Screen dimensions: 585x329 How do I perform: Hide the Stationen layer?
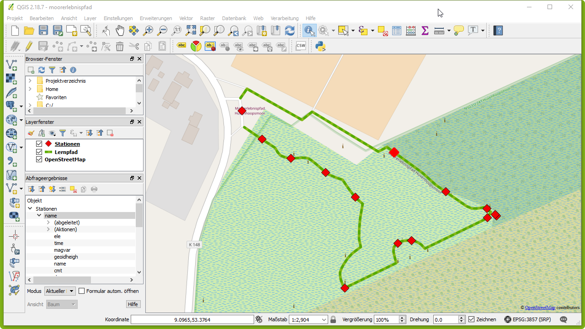[39, 144]
